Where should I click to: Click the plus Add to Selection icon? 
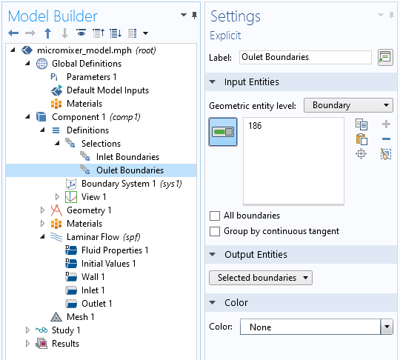pyautogui.click(x=386, y=124)
